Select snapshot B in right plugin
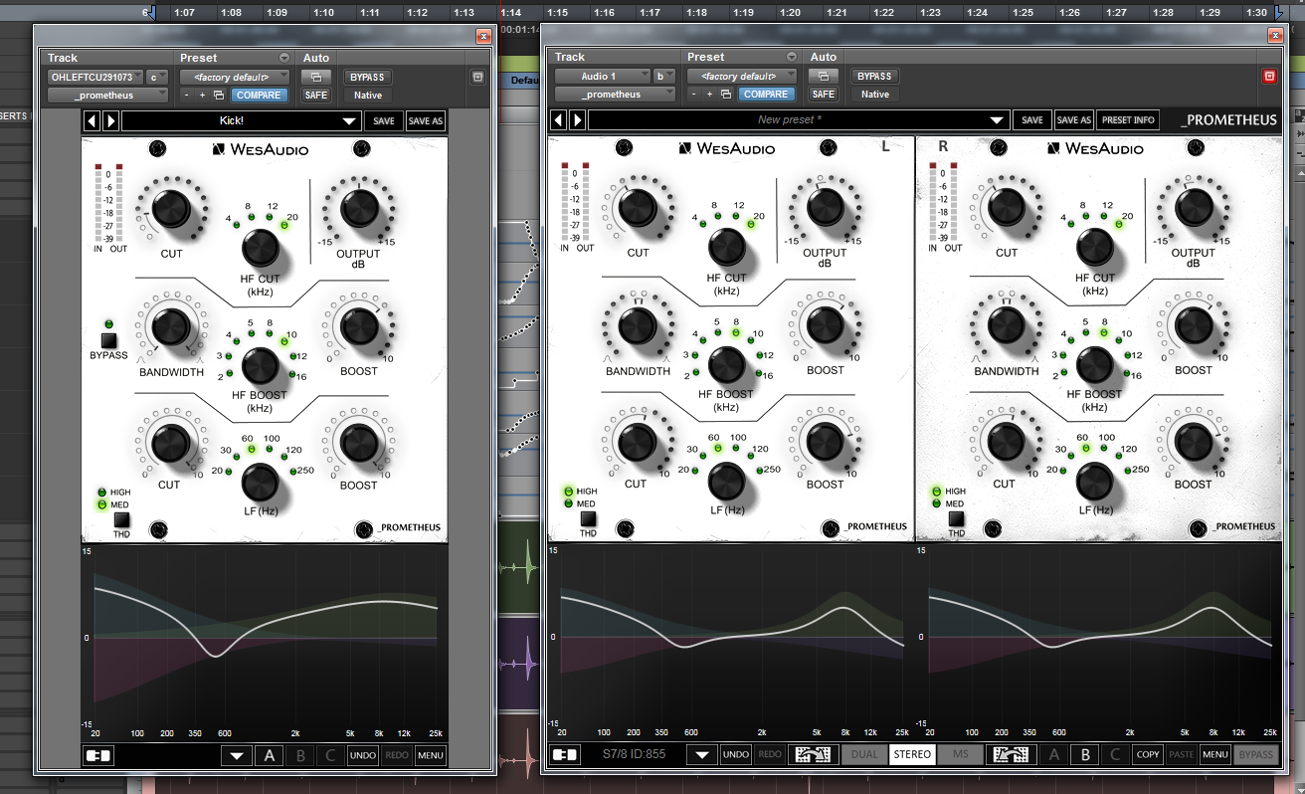This screenshot has width=1305, height=794. tap(1086, 754)
